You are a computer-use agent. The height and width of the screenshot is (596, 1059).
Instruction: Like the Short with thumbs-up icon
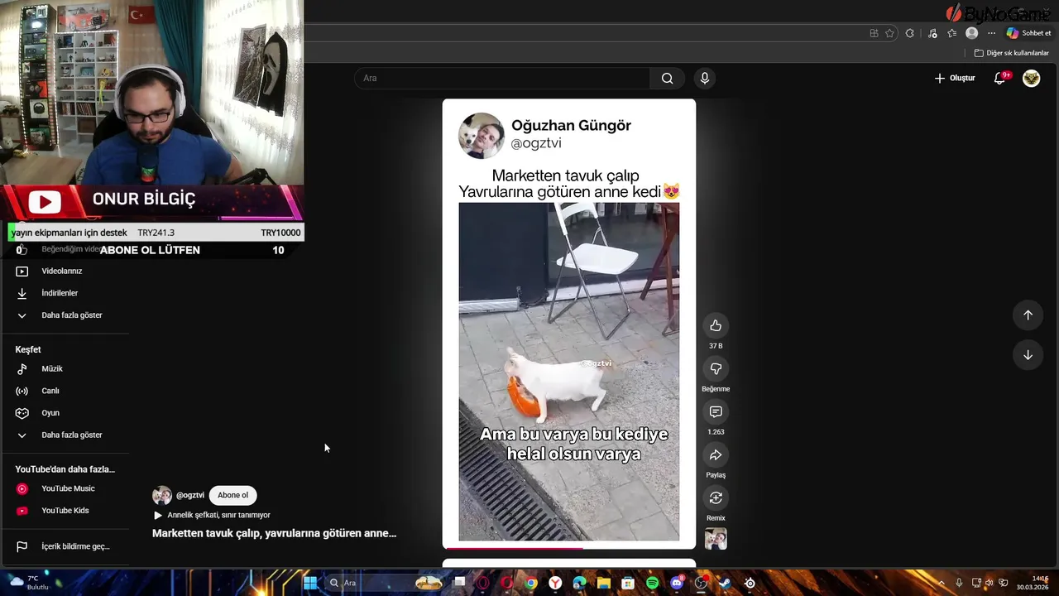[716, 325]
